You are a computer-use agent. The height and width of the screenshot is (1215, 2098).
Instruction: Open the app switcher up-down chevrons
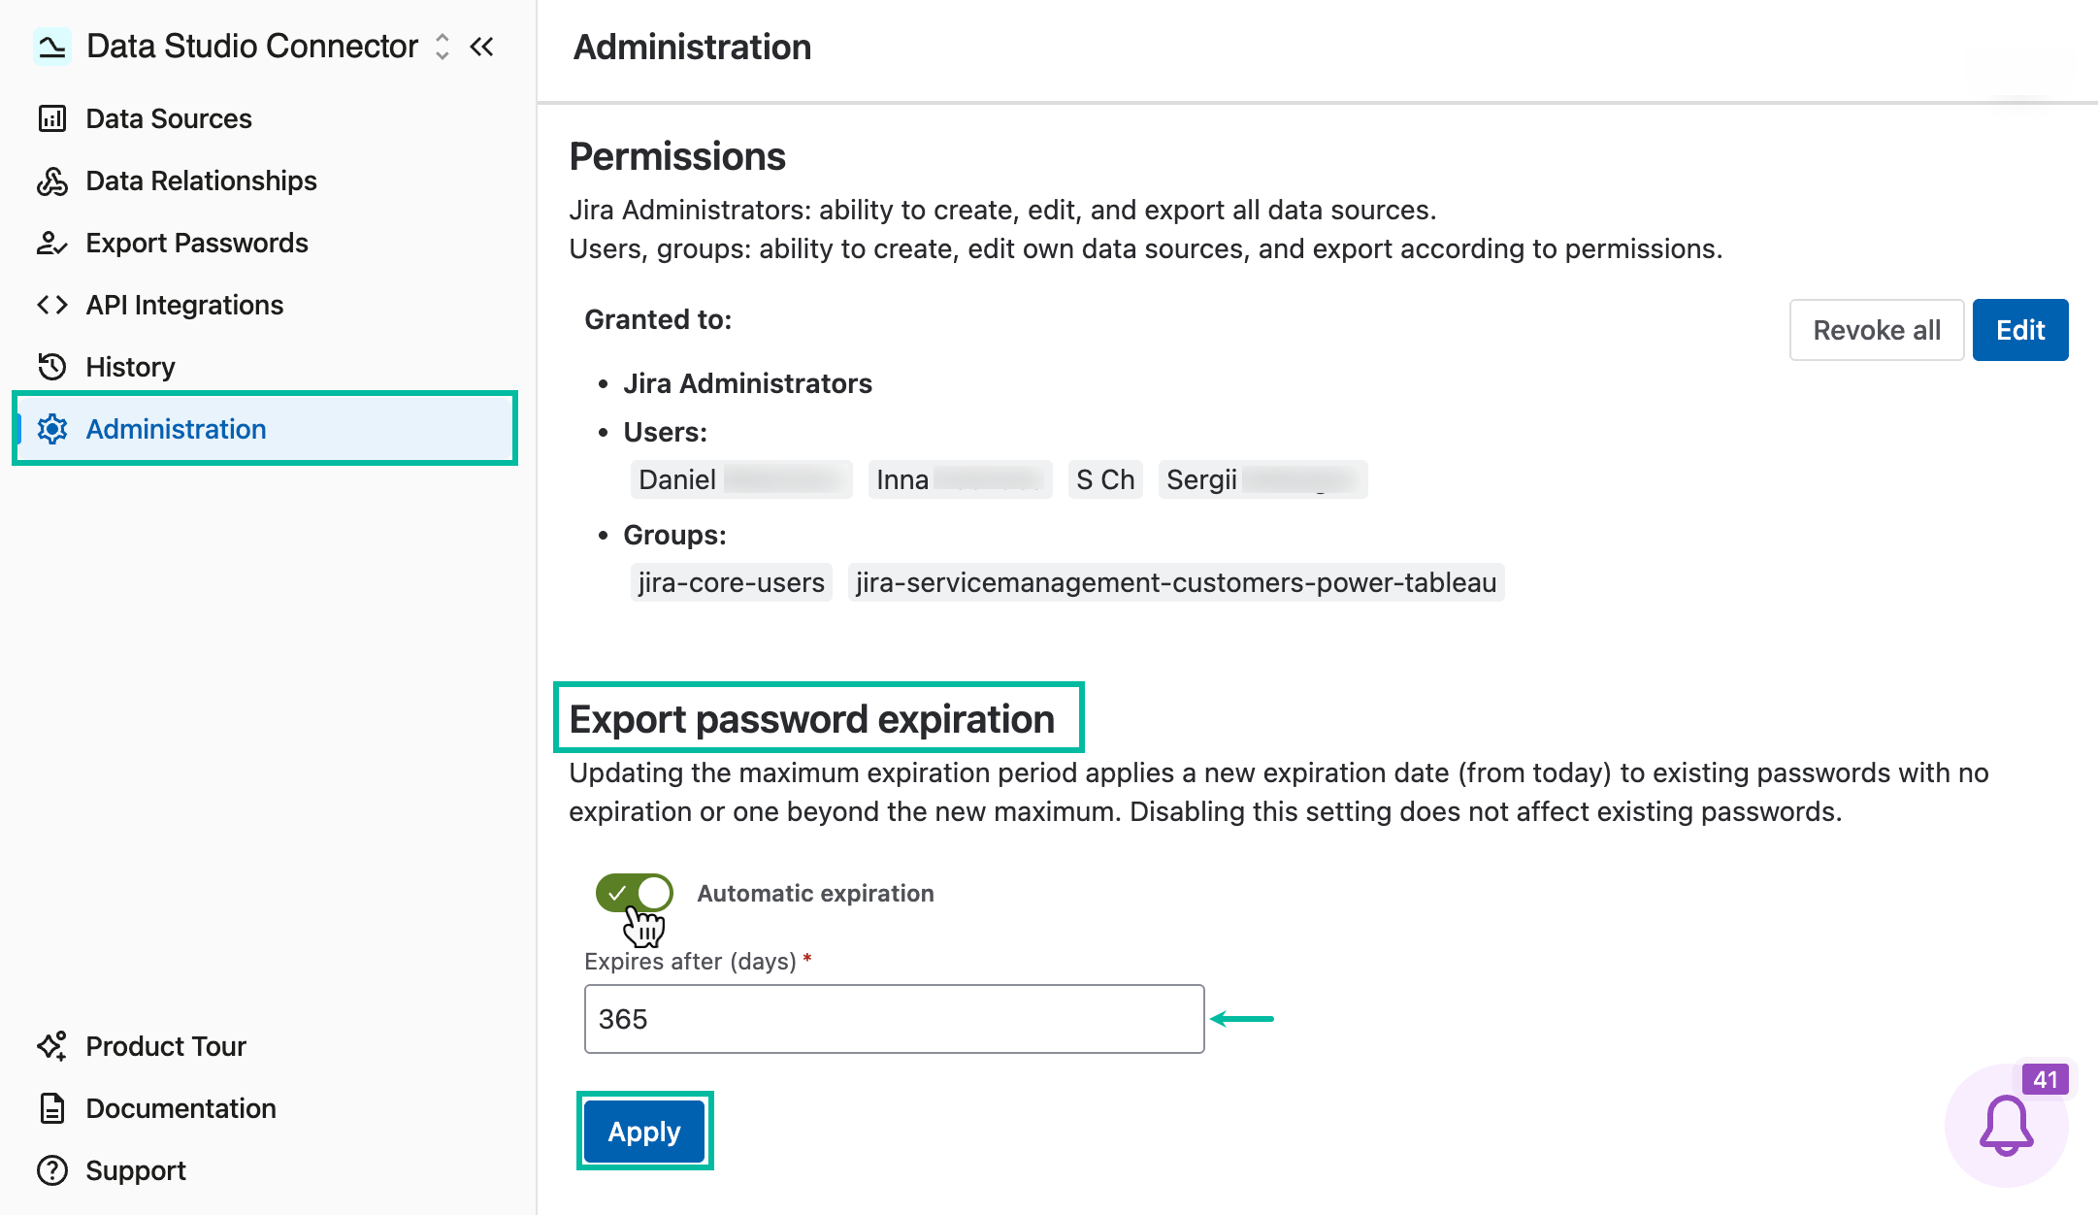(x=443, y=46)
